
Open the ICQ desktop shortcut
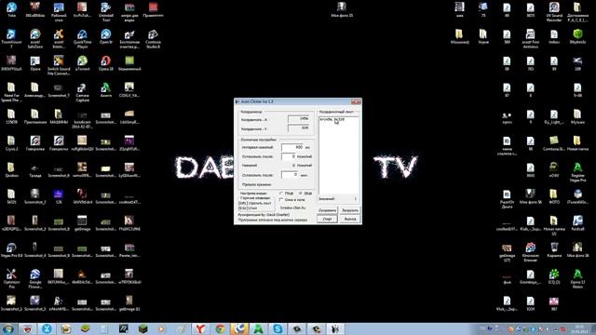[x=554, y=276]
